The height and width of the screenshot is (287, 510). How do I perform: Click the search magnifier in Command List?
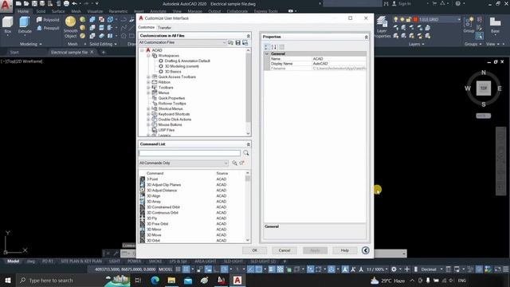[246, 152]
